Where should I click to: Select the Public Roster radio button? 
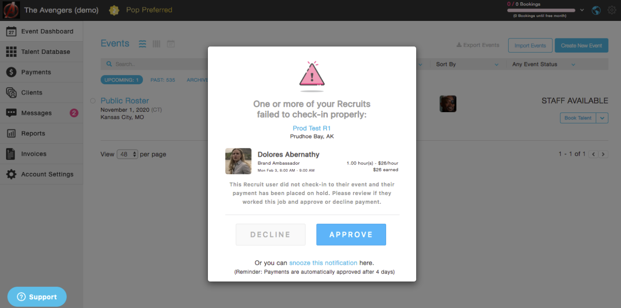coord(93,101)
